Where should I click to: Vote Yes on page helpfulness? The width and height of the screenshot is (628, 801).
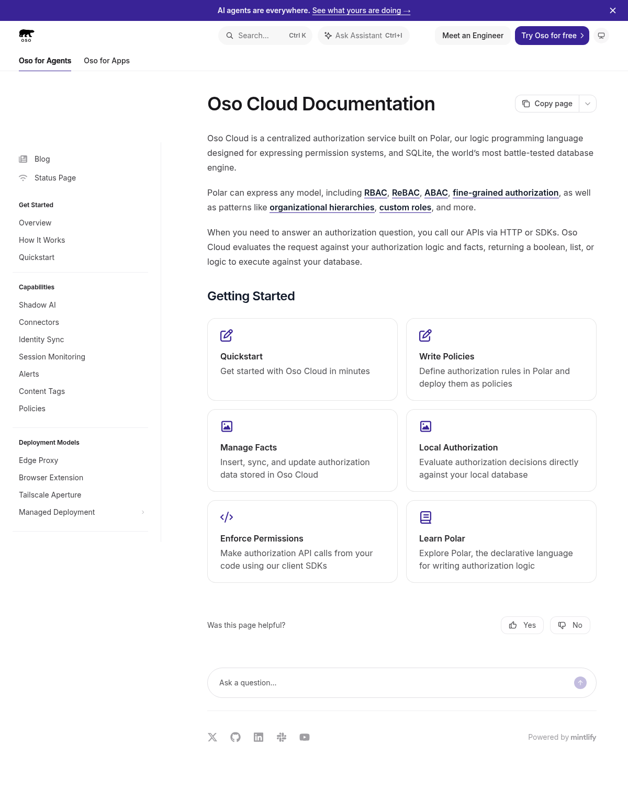pyautogui.click(x=522, y=625)
